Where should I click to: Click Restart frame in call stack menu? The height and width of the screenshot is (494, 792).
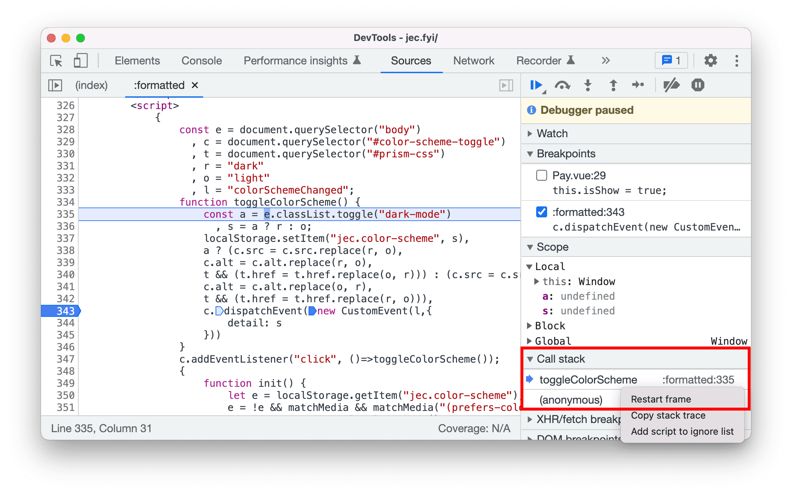(x=661, y=399)
